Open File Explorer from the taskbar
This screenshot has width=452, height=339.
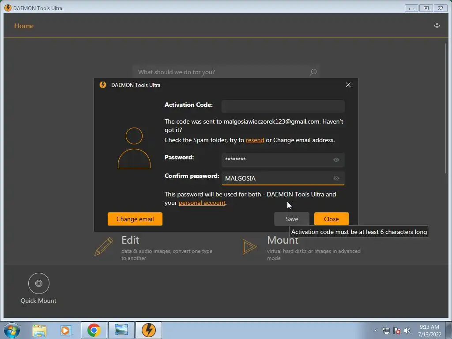pos(39,330)
